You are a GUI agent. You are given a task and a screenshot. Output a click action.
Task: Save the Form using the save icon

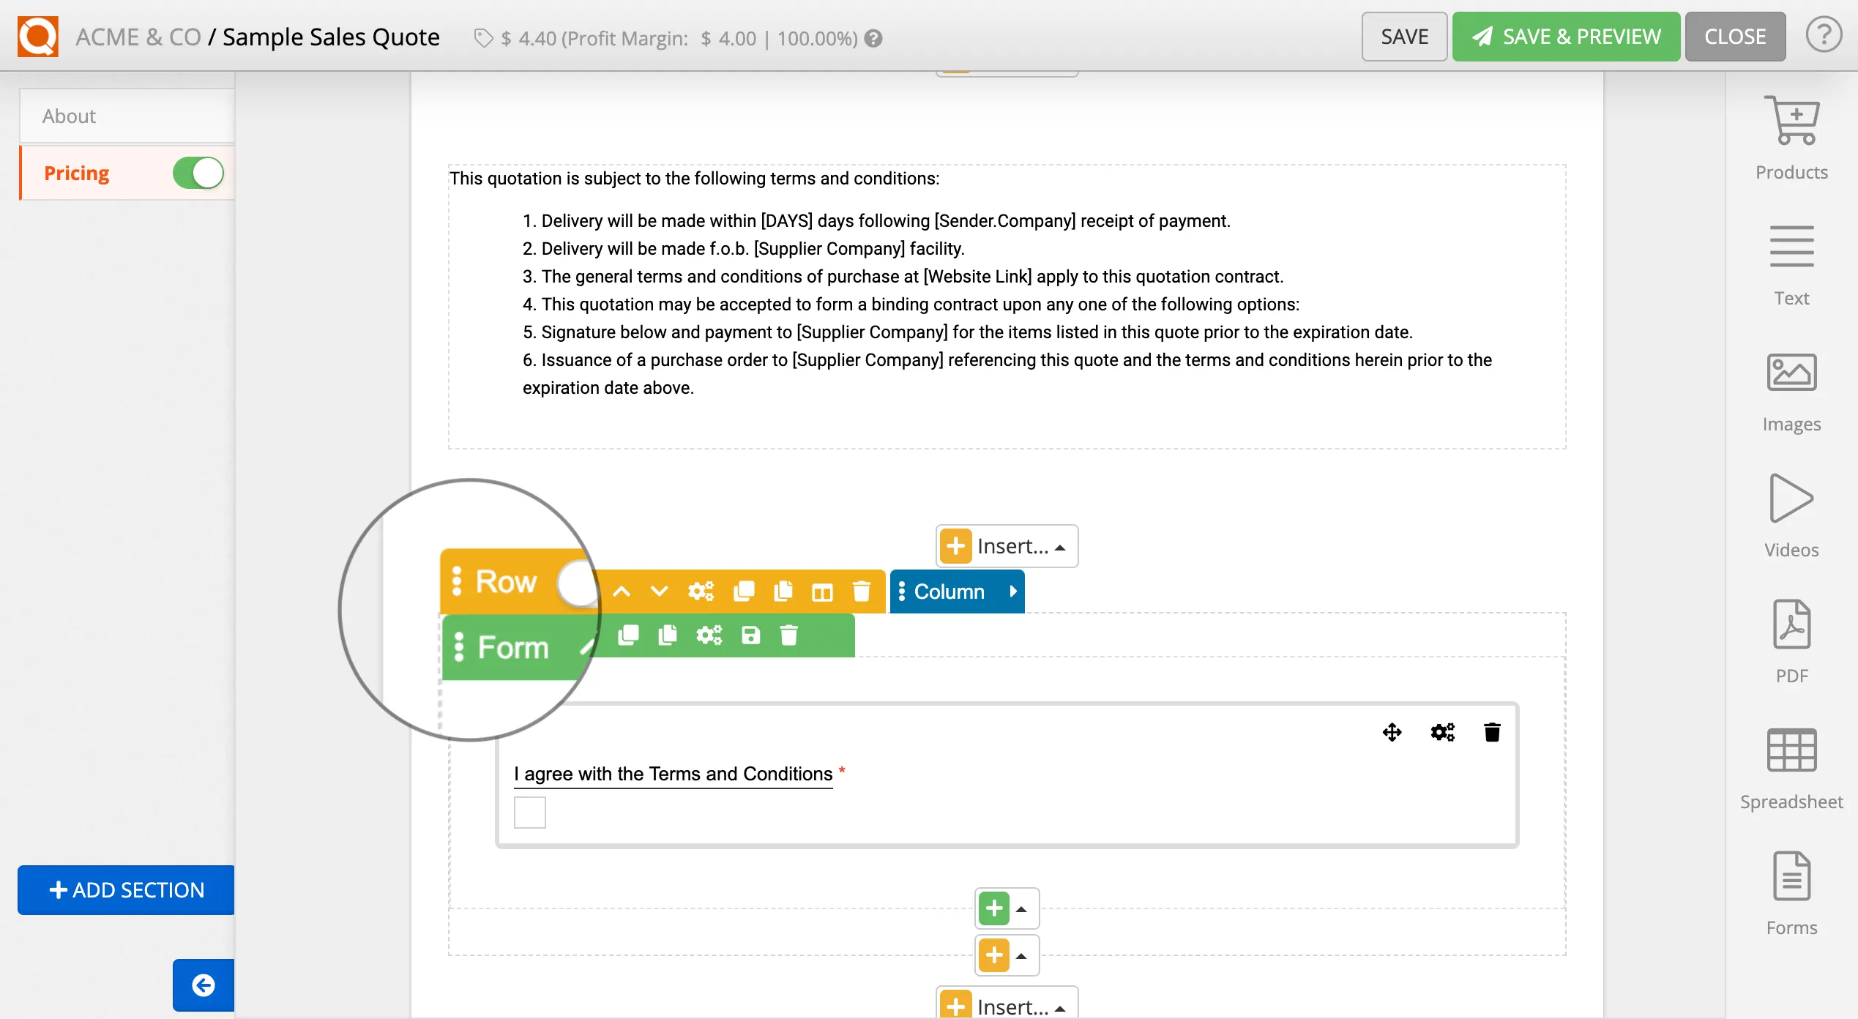click(x=750, y=635)
